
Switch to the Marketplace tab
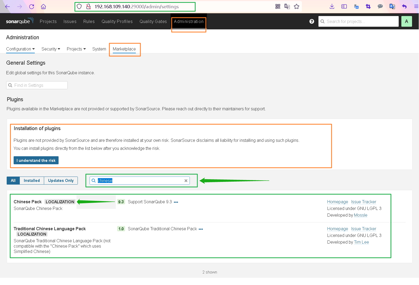124,49
